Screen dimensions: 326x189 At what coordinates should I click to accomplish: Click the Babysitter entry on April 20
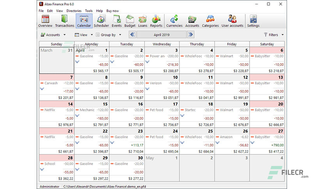tap(267, 110)
